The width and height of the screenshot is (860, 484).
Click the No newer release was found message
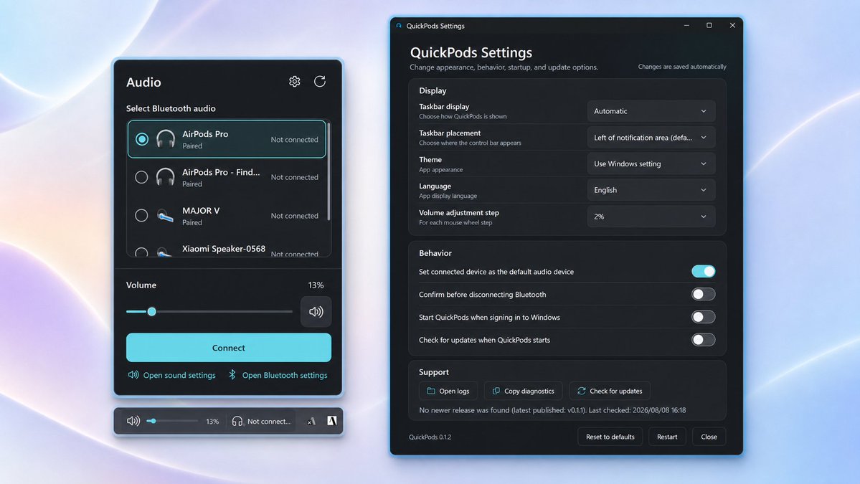coord(552,410)
